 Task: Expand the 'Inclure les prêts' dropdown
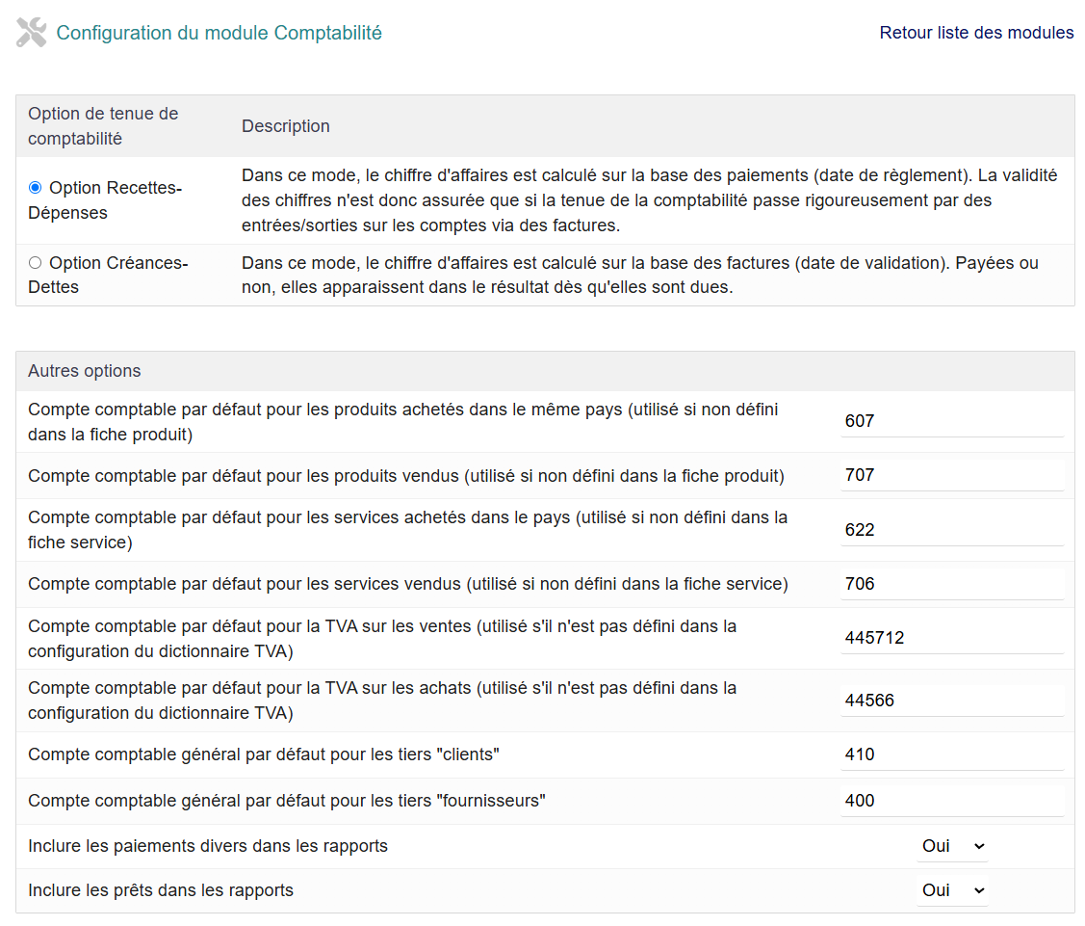pos(952,890)
